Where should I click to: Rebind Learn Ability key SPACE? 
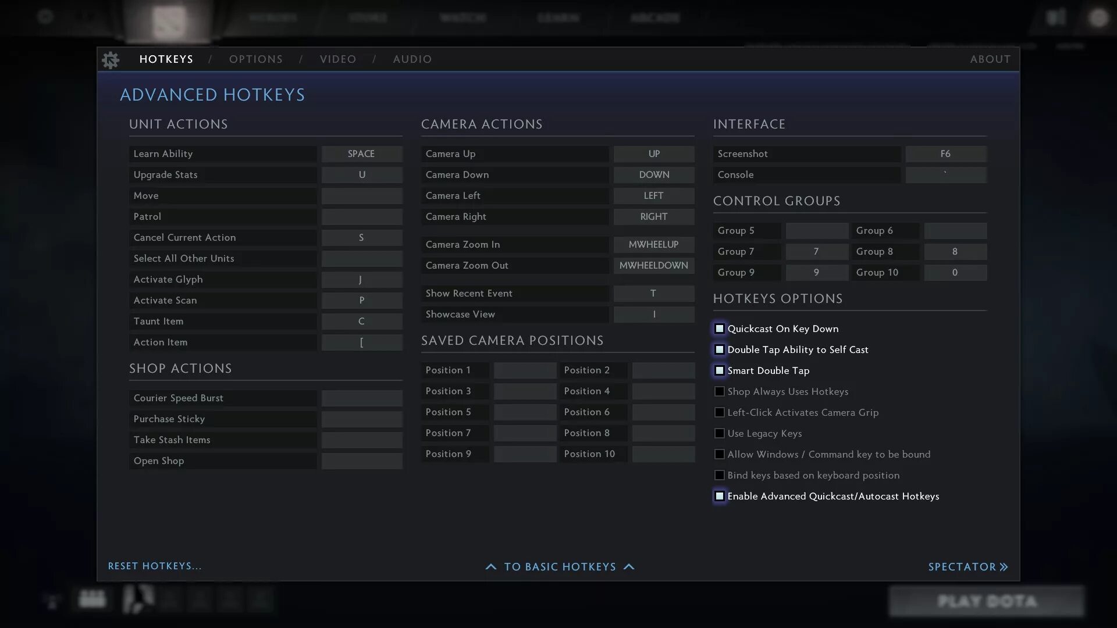click(x=362, y=154)
